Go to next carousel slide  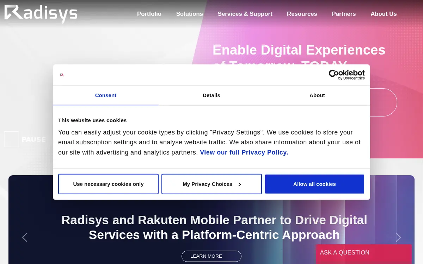tap(398, 237)
